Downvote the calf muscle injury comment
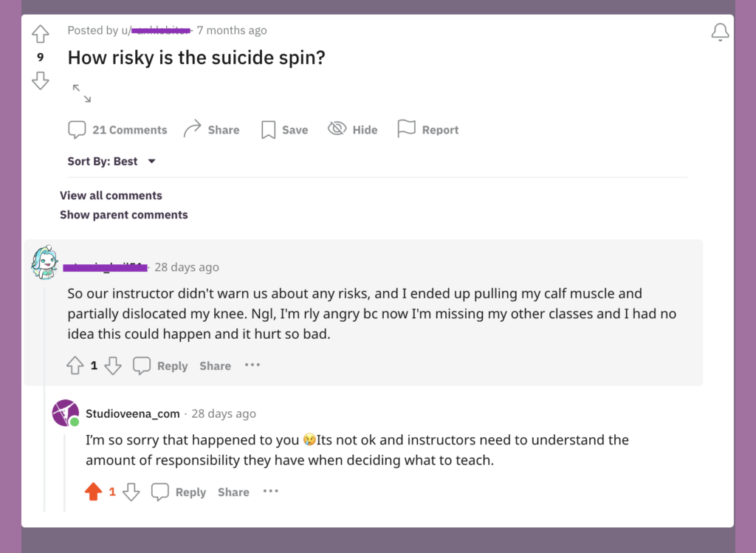The image size is (756, 553). coord(113,365)
